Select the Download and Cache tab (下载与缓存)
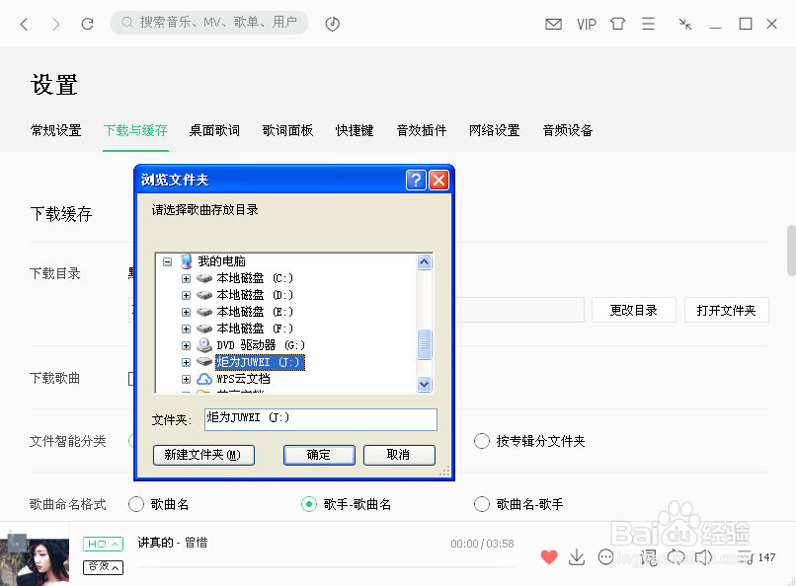This screenshot has height=586, width=796. 135,131
